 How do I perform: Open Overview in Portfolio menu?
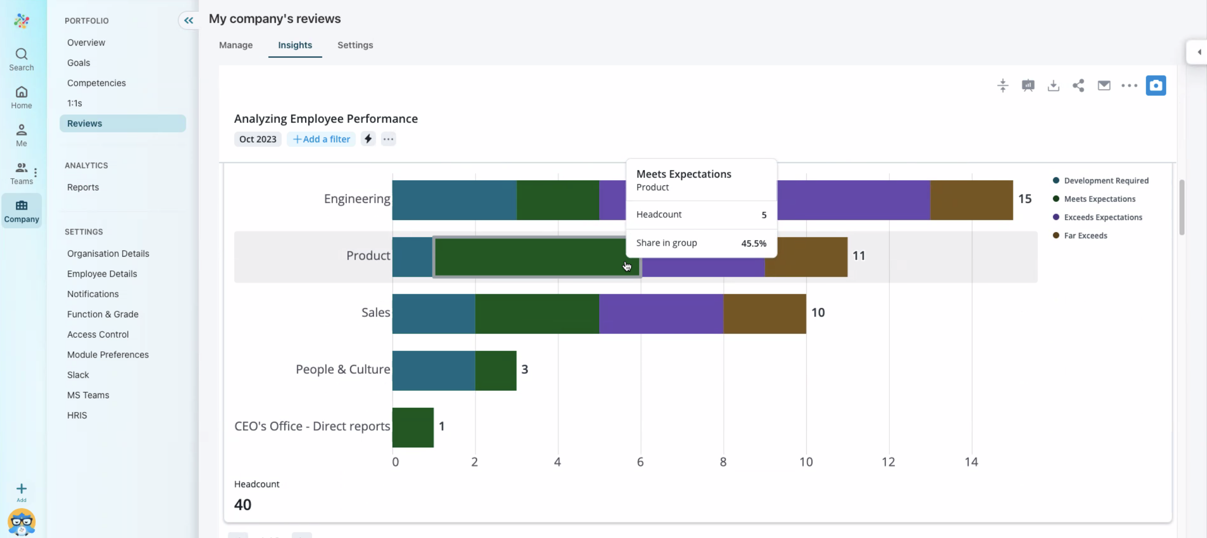point(86,43)
